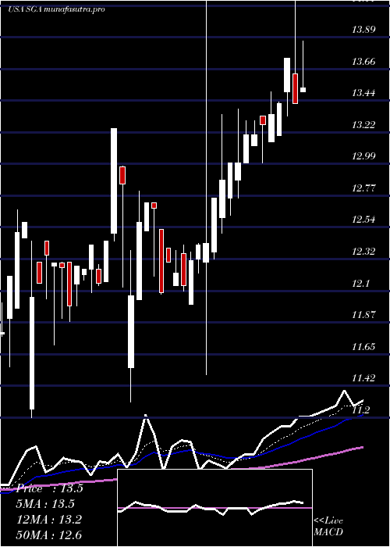This screenshot has width=390, height=547.
Task: Select the '5MA : 13.5' legend entry
Action: 45,504
